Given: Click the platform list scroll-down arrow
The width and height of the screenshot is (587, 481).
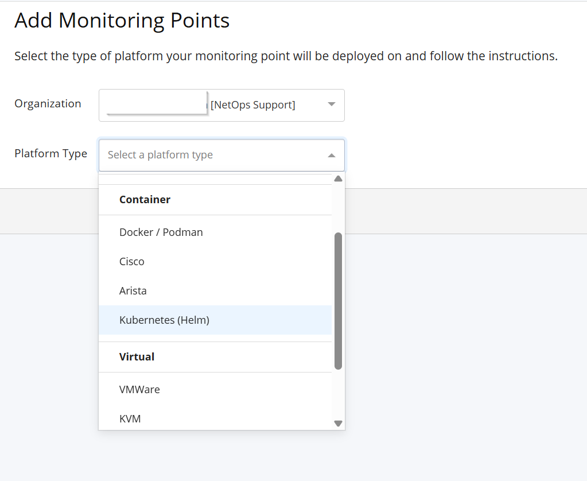Looking at the screenshot, I should click(338, 424).
